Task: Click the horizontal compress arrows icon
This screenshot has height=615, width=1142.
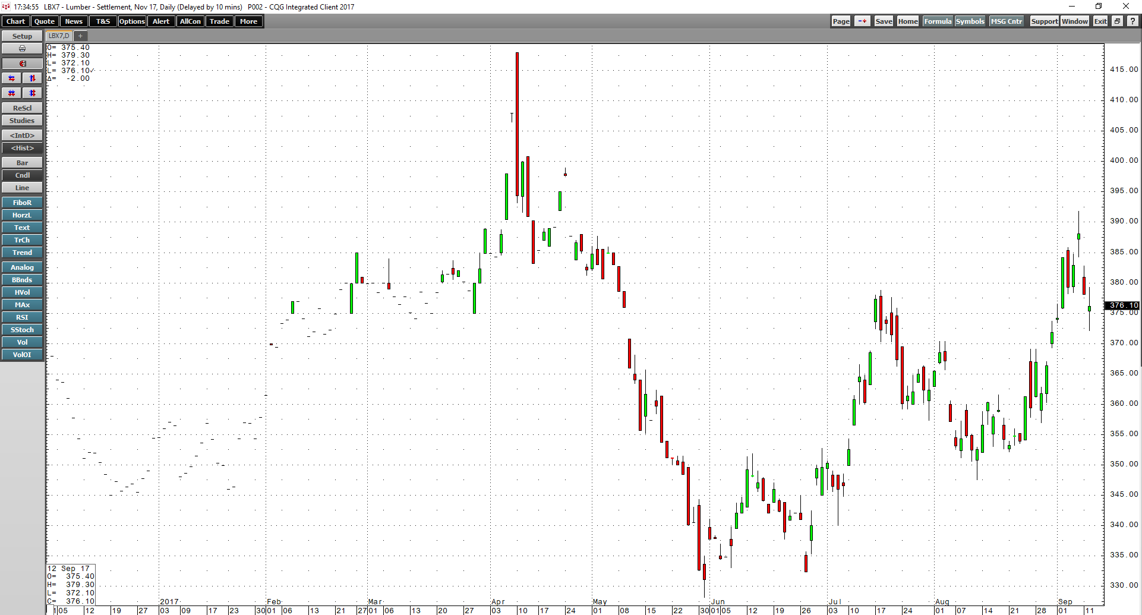Action: click(11, 93)
